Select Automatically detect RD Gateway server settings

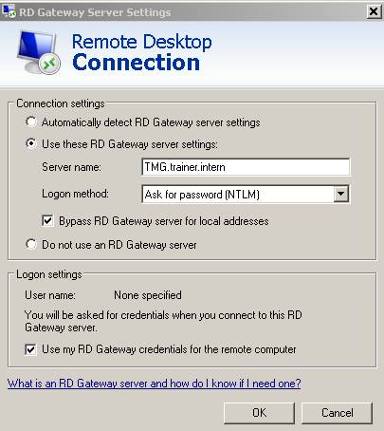click(31, 122)
